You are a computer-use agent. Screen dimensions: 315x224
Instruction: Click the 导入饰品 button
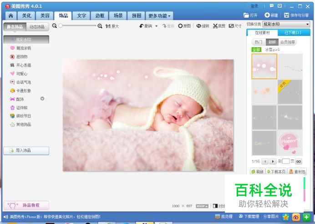26,150
